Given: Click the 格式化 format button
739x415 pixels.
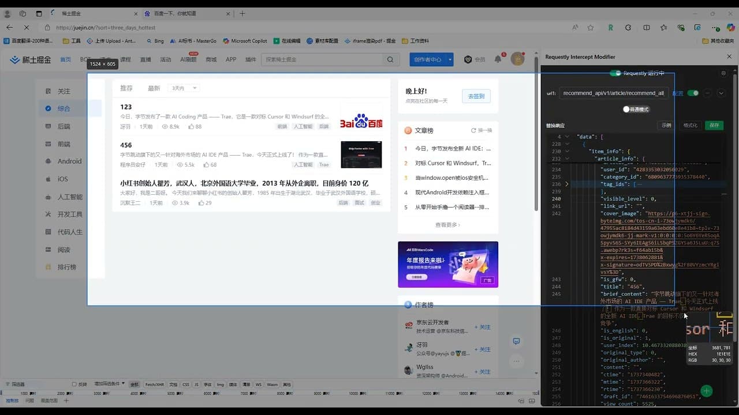Looking at the screenshot, I should tap(691, 125).
